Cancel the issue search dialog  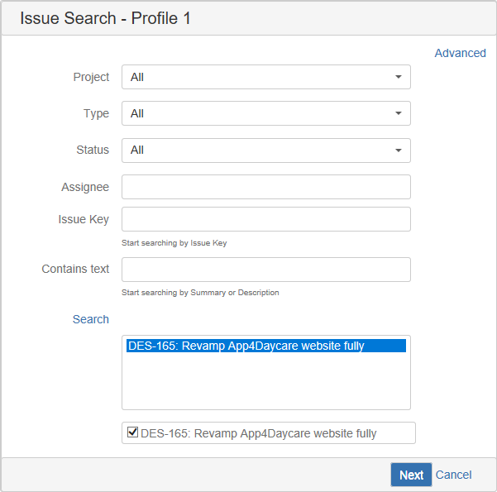coord(453,475)
